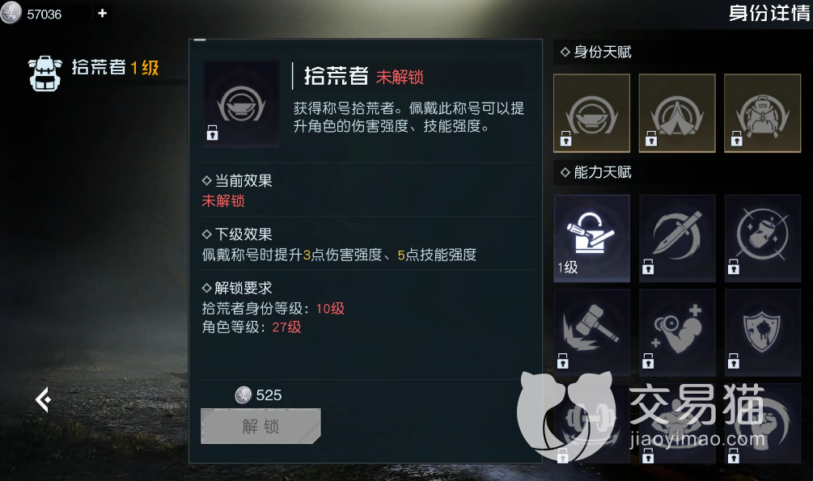
Task: Select the locked canned food ability talent
Action: [x=762, y=238]
